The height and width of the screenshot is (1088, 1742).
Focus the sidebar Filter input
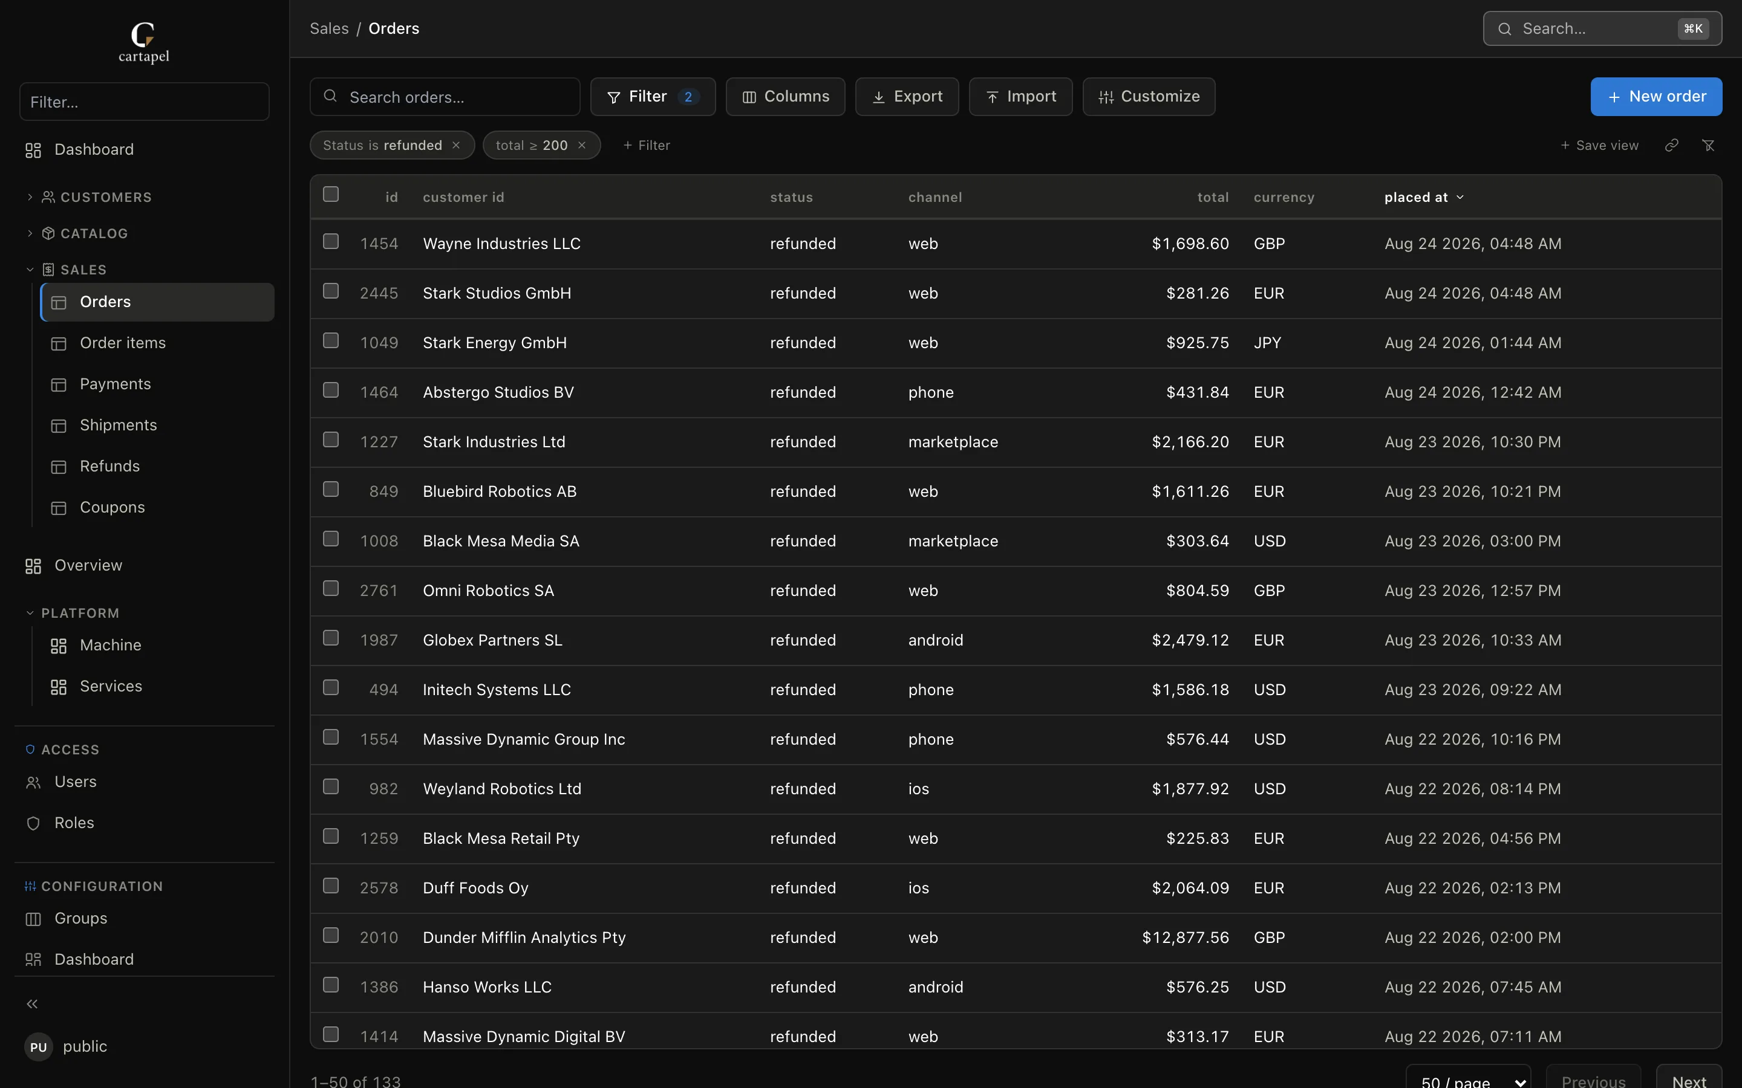click(x=144, y=102)
